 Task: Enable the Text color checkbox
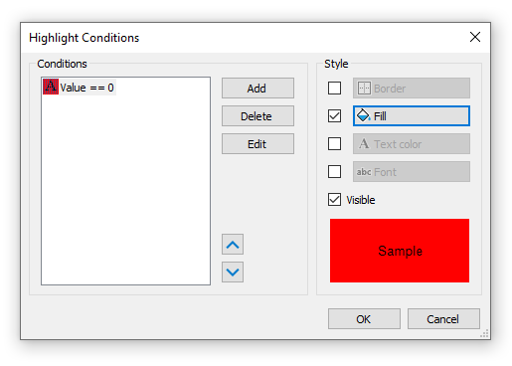(x=334, y=144)
